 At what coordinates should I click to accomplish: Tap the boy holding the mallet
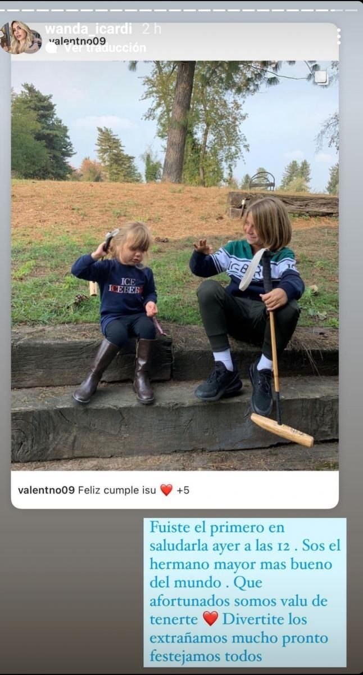[249, 298]
